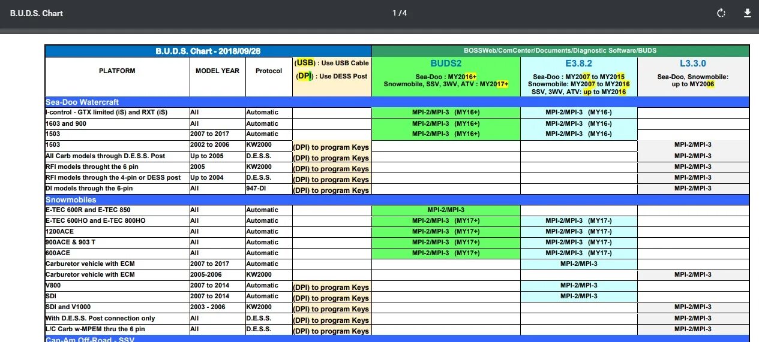Click the 'E3.8.2' column heading
The image size is (759, 342).
click(578, 63)
